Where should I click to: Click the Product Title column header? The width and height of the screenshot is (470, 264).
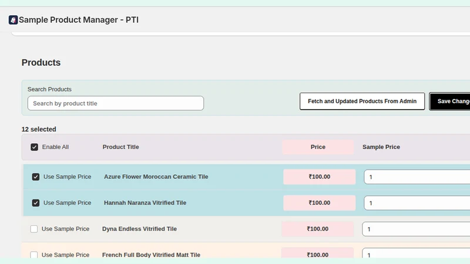coord(120,147)
